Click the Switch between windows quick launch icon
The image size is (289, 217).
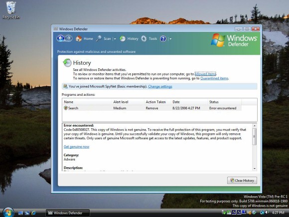(27, 213)
